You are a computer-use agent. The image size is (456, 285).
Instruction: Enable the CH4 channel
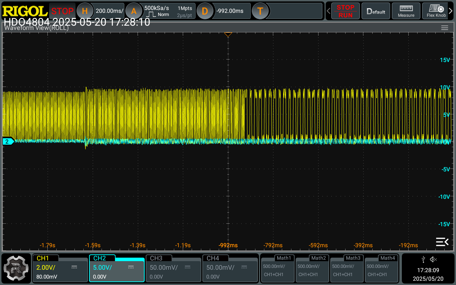(x=230, y=268)
